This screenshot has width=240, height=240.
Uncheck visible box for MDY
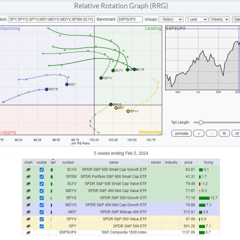[x=42, y=212]
